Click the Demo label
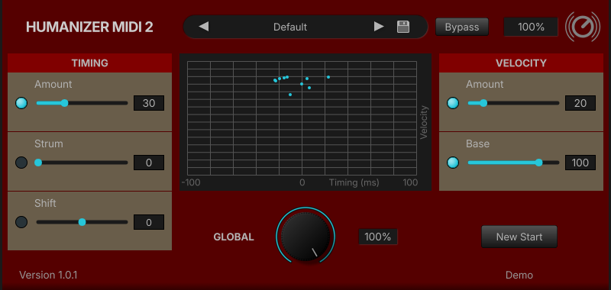 click(x=519, y=275)
